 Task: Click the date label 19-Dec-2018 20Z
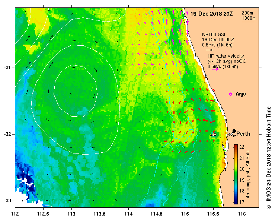[211, 14]
